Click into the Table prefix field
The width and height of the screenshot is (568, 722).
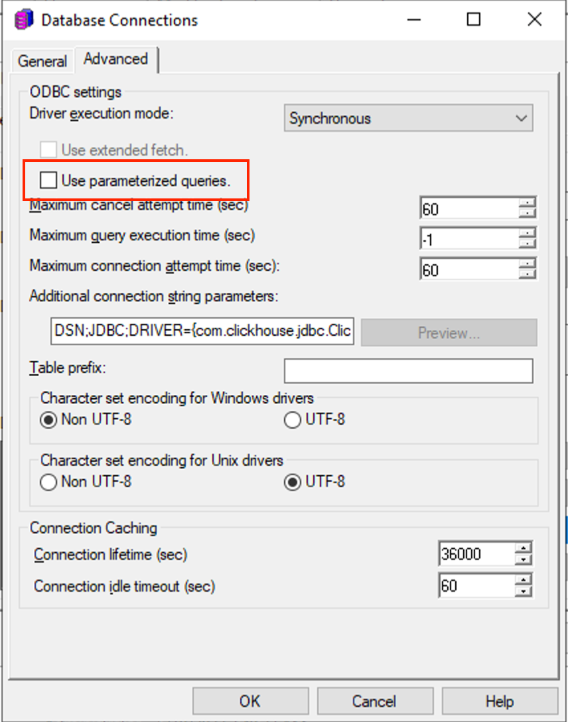tap(408, 371)
